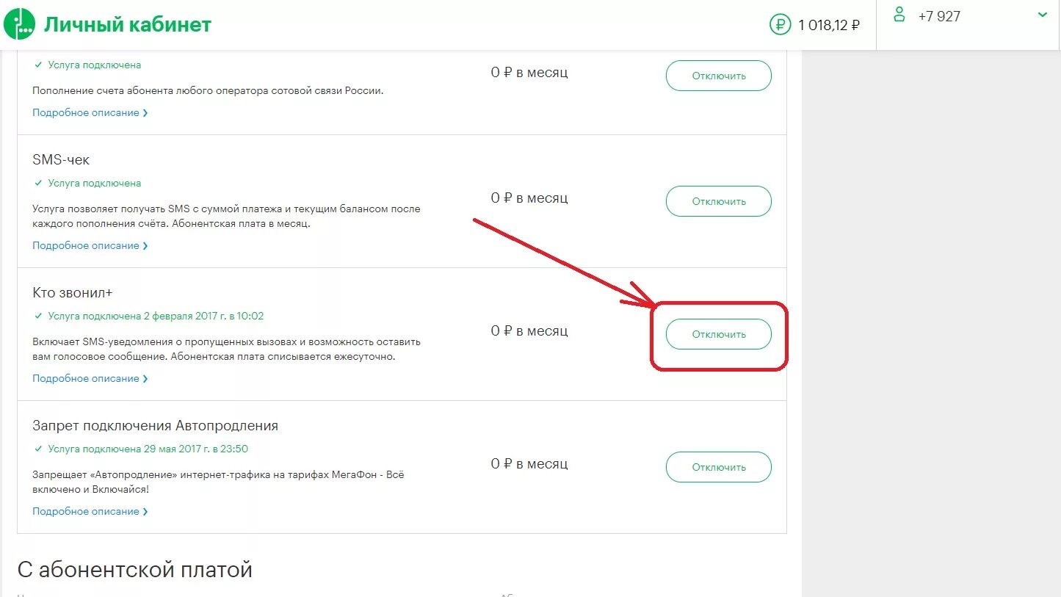The width and height of the screenshot is (1061, 597).
Task: Click the phone number +7 927
Action: (939, 16)
